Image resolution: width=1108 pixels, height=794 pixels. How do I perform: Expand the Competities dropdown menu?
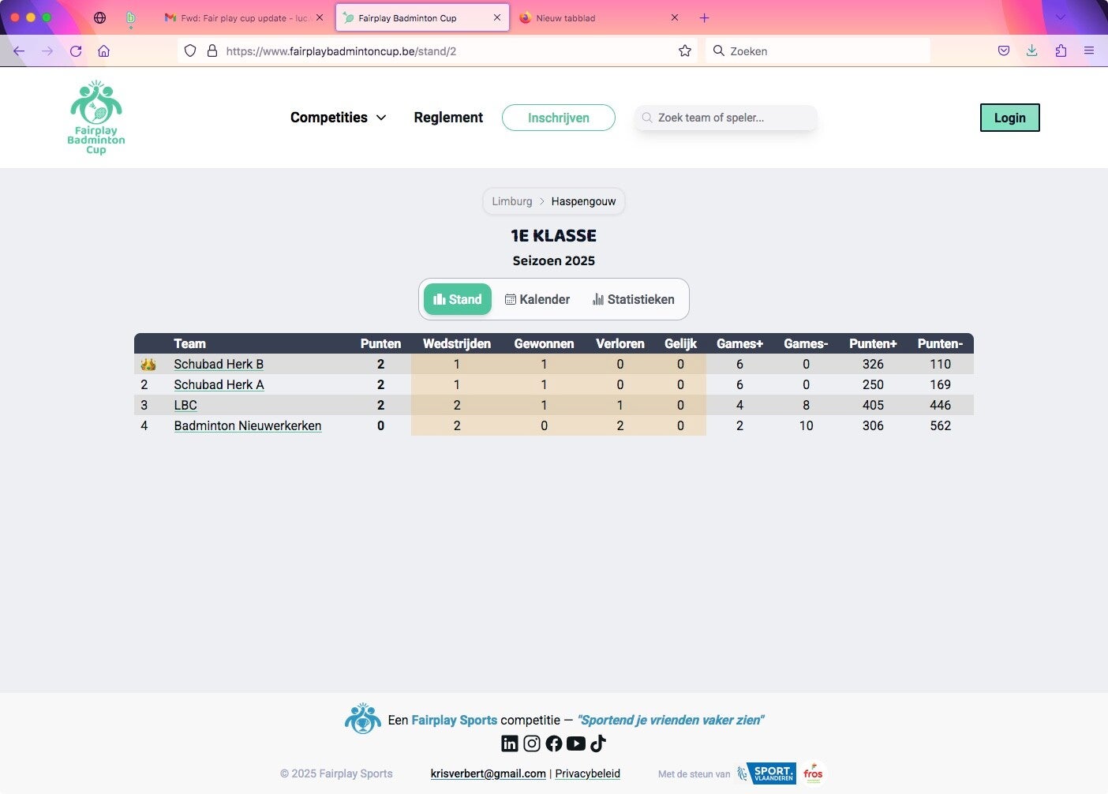point(339,118)
